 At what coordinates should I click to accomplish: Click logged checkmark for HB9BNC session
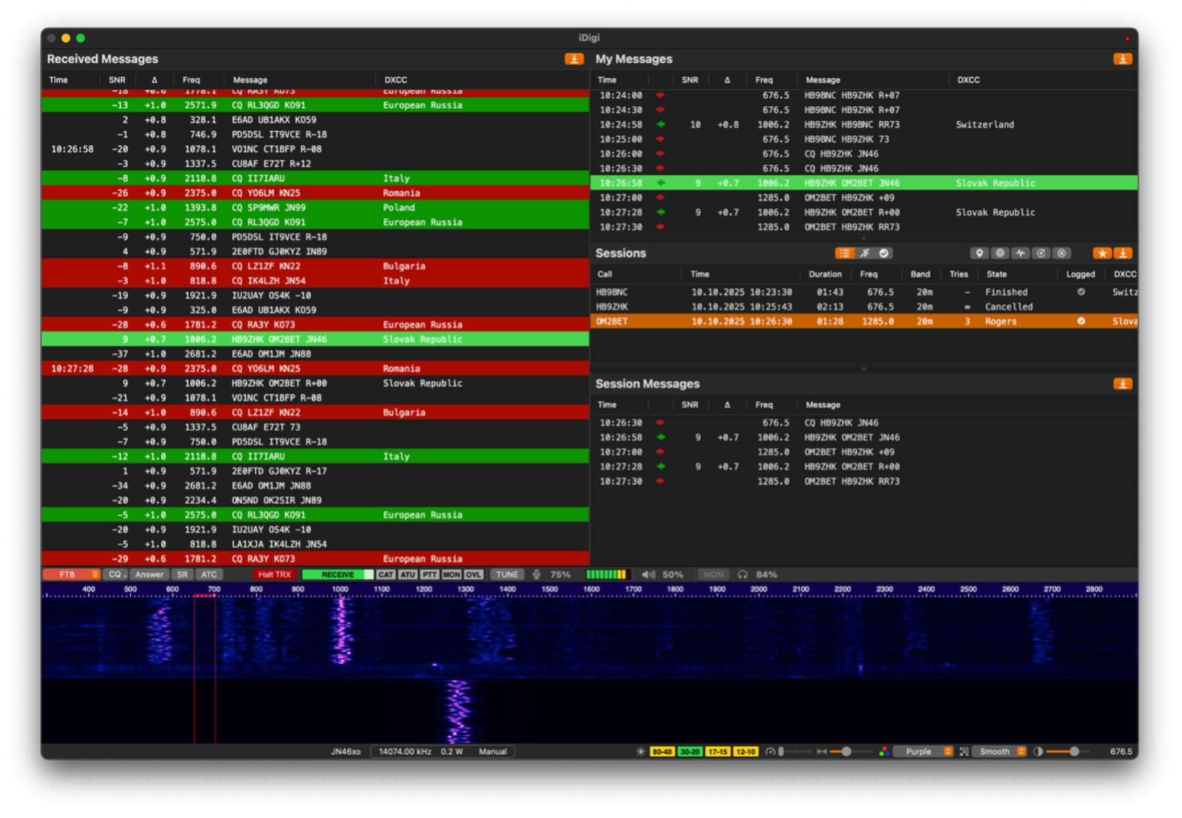pyautogui.click(x=1081, y=292)
